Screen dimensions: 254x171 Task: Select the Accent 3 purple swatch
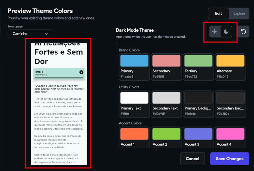point(198,134)
